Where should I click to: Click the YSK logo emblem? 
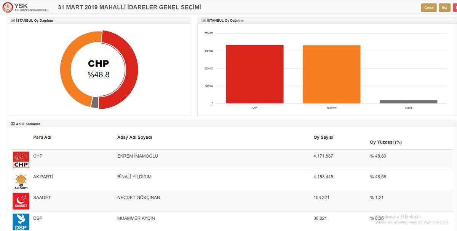click(8, 7)
